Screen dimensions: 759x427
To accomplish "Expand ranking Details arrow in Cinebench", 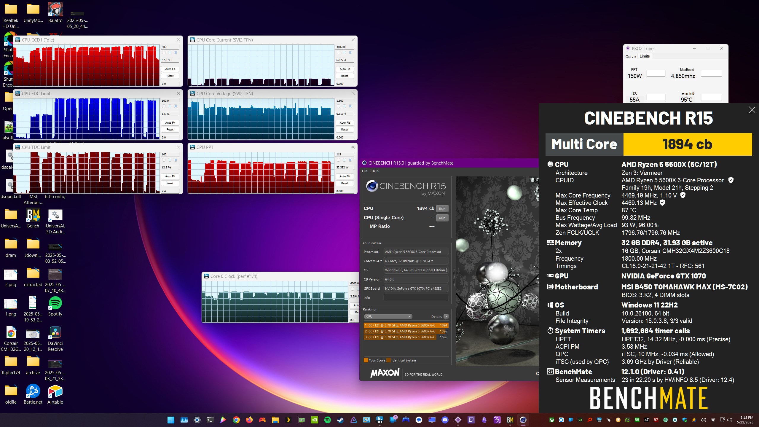I will [446, 316].
